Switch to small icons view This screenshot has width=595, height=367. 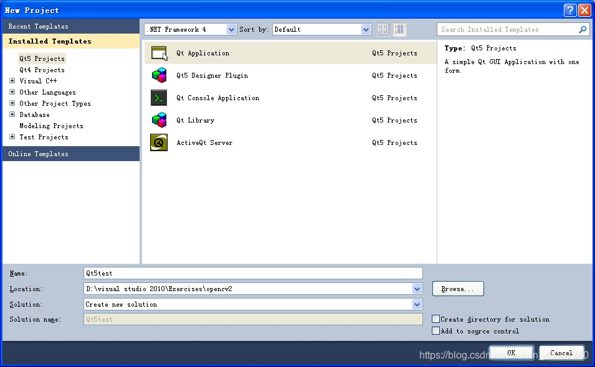pos(382,29)
